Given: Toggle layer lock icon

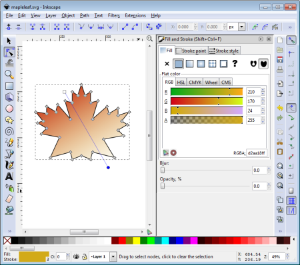Looking at the screenshot, I should (85, 256).
